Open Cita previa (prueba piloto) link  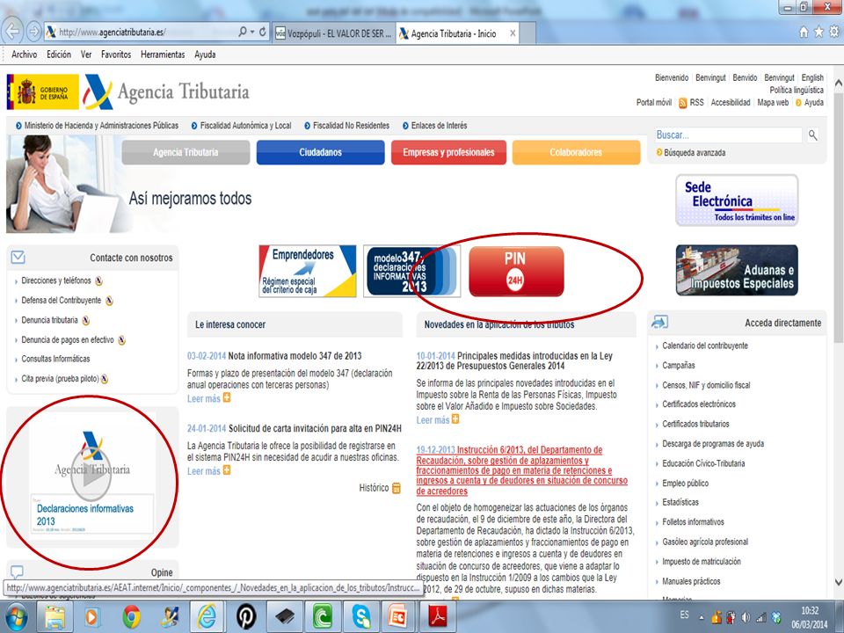click(60, 379)
